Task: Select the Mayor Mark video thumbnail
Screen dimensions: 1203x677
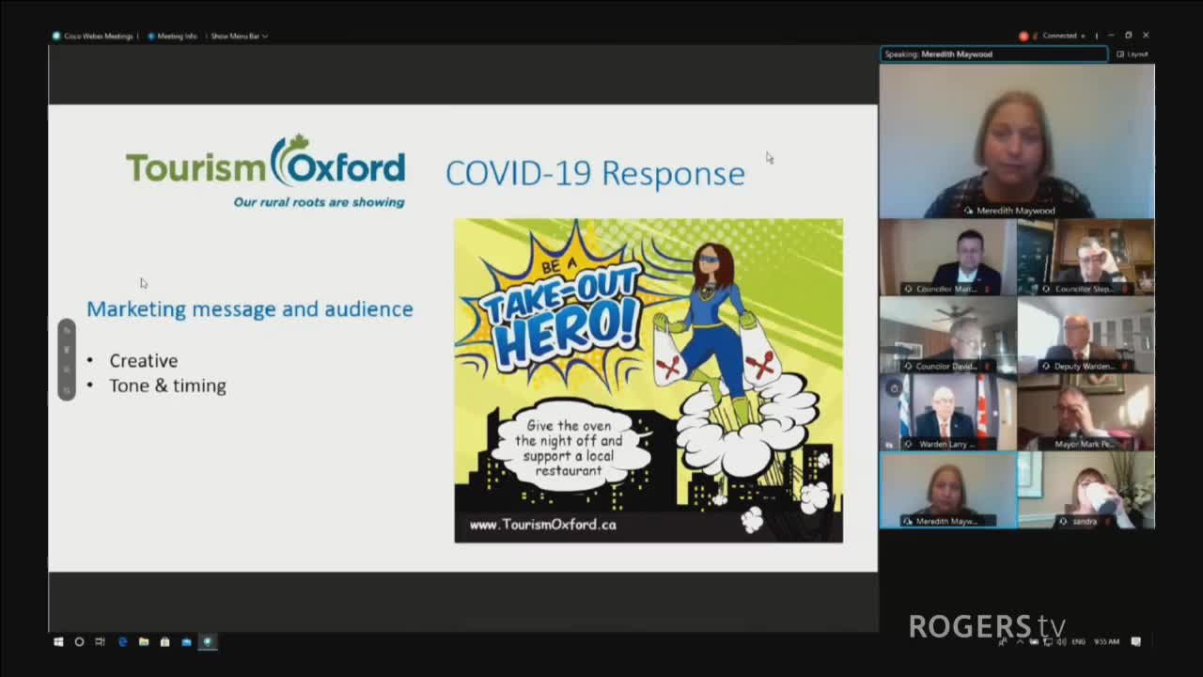Action: (1086, 412)
